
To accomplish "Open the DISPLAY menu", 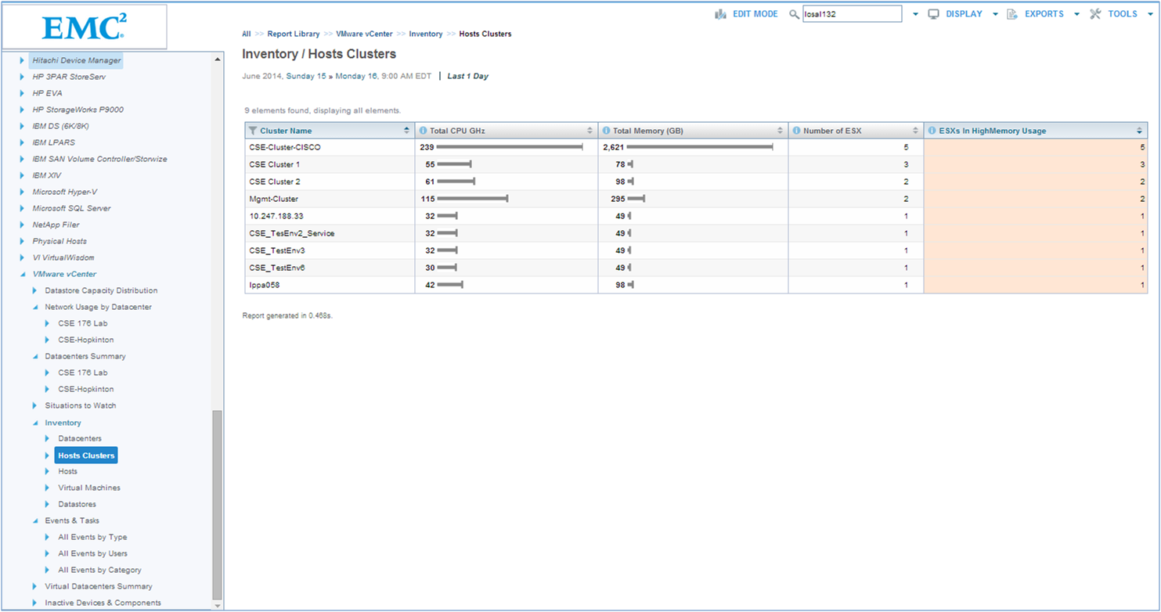I will (x=964, y=14).
